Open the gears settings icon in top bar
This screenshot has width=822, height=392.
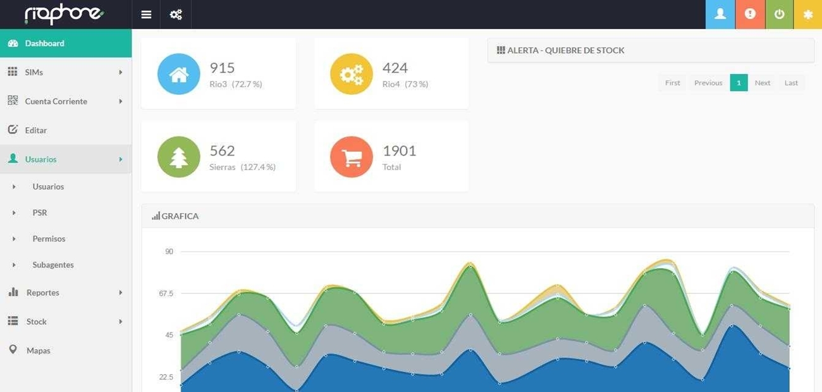[x=176, y=15]
